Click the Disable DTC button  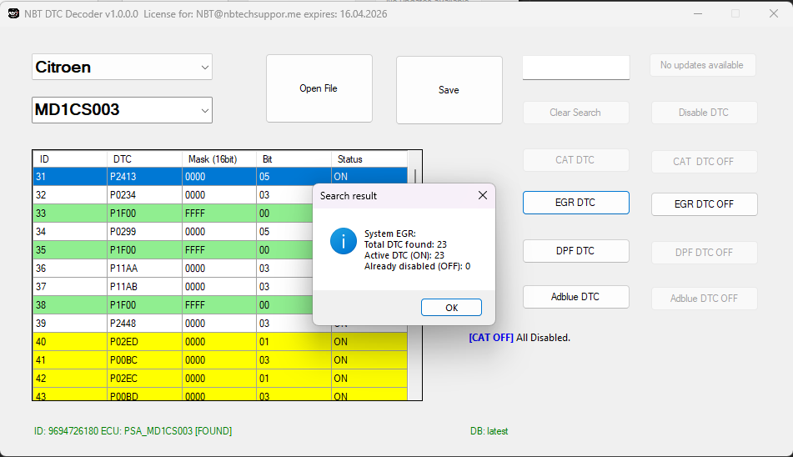pyautogui.click(x=704, y=113)
